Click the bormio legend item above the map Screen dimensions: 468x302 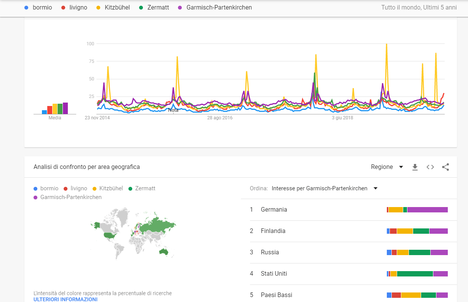(46, 188)
